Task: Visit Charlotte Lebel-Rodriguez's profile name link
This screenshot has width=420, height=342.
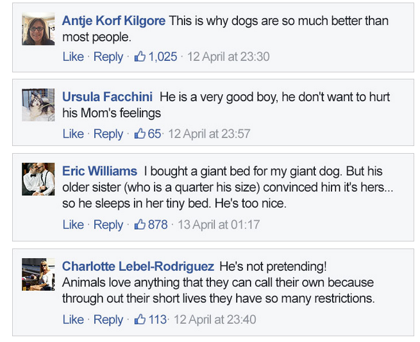Action: [138, 266]
